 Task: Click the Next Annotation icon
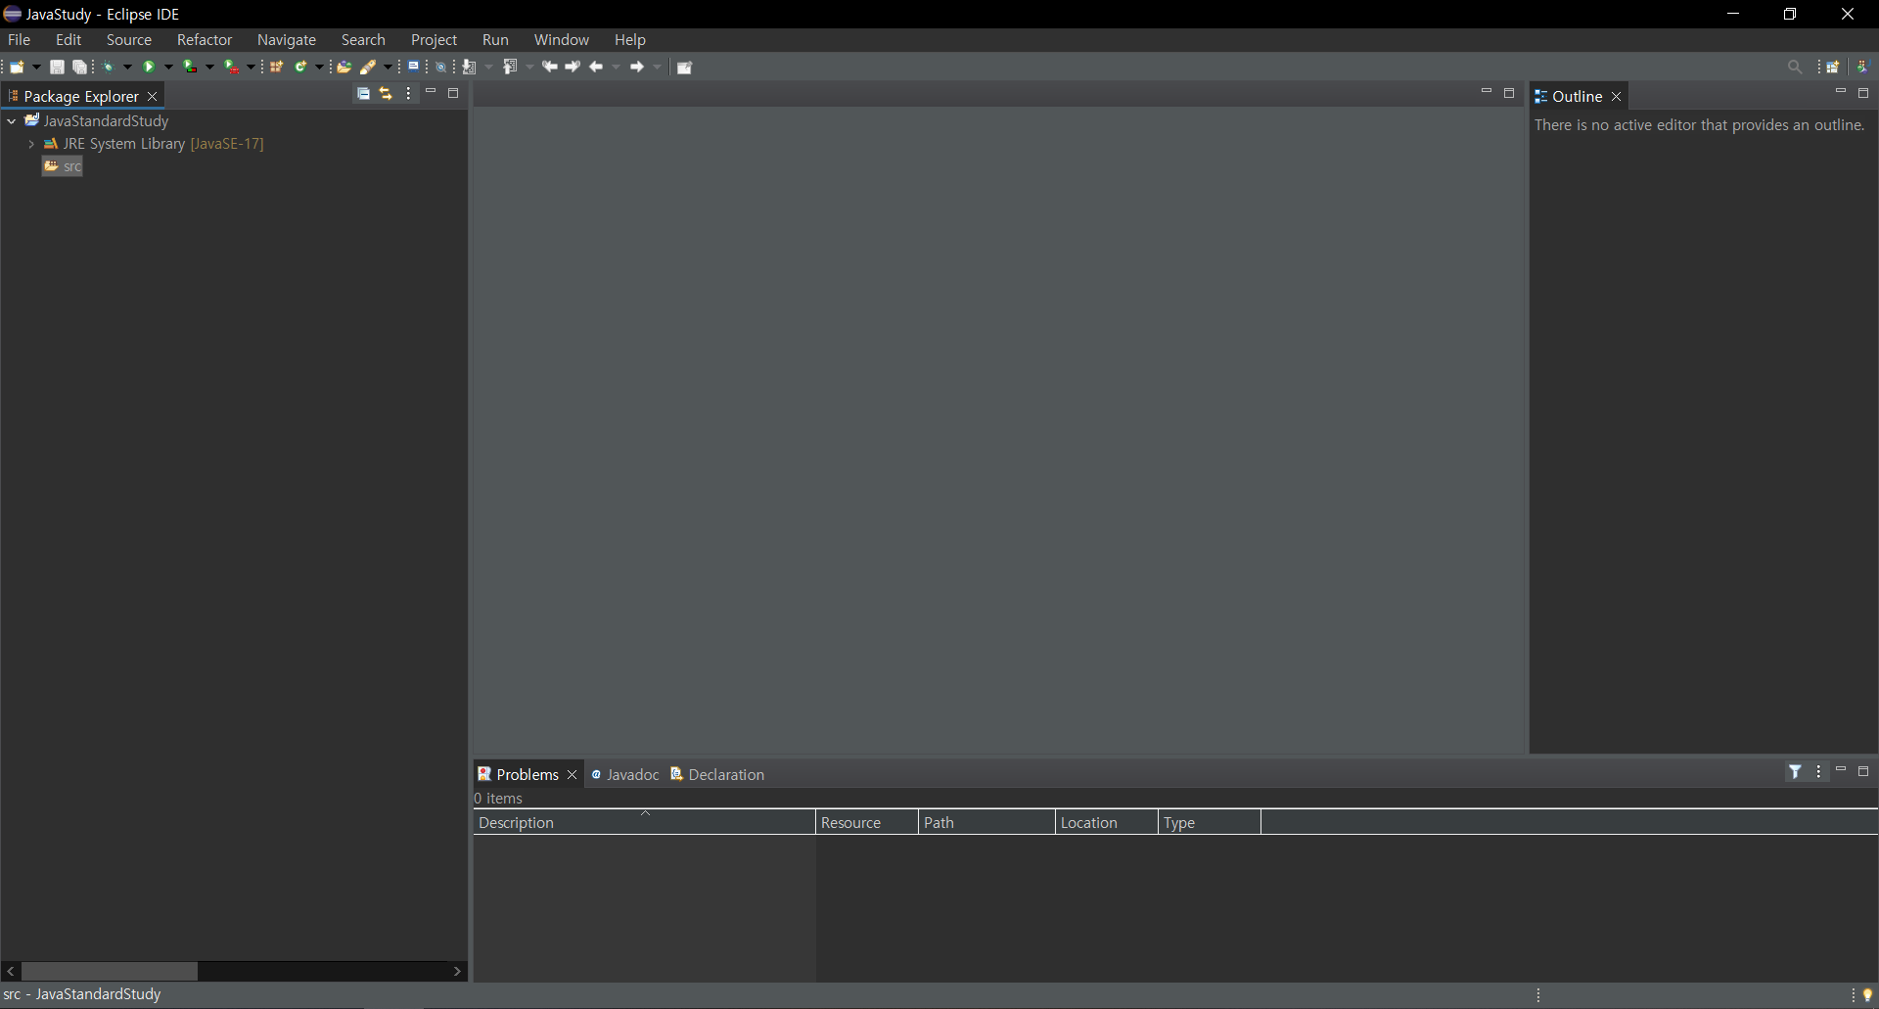(x=469, y=68)
